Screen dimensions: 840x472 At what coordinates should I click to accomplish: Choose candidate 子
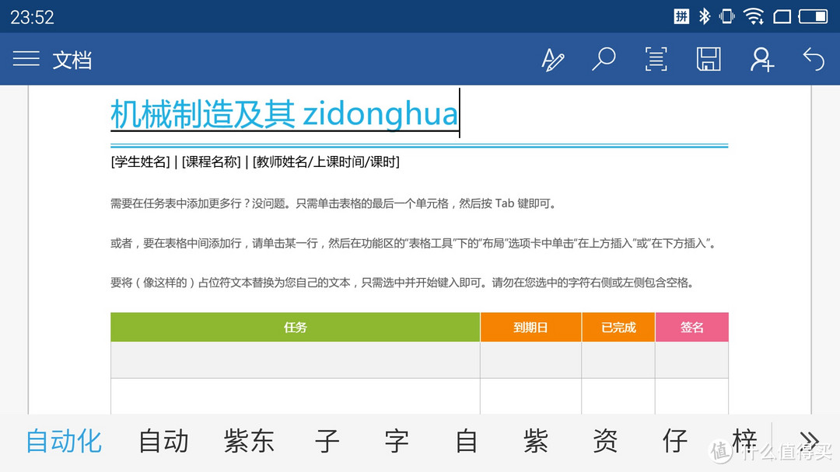[x=327, y=442]
